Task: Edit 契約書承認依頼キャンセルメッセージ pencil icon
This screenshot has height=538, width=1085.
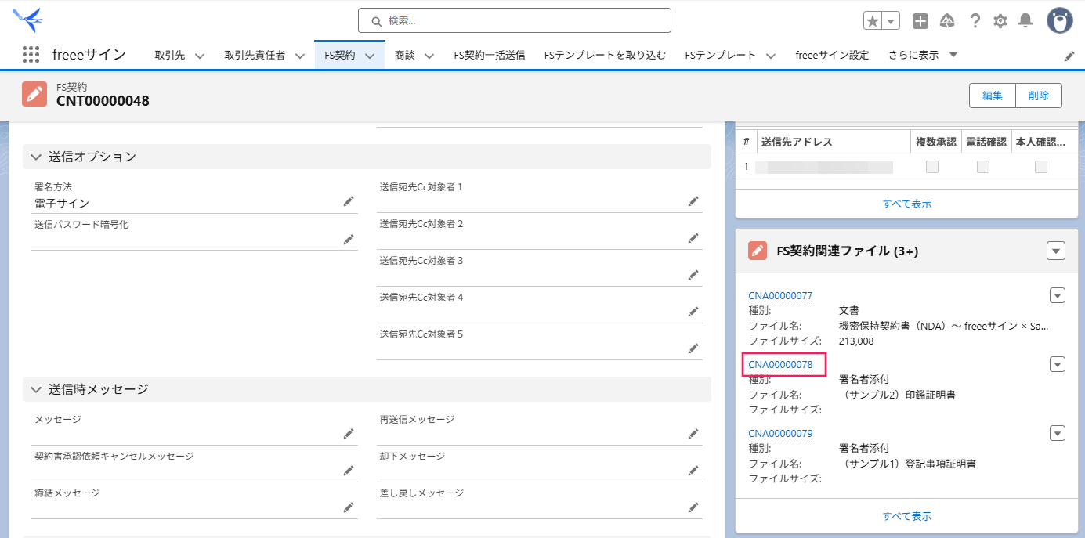Action: tap(349, 471)
